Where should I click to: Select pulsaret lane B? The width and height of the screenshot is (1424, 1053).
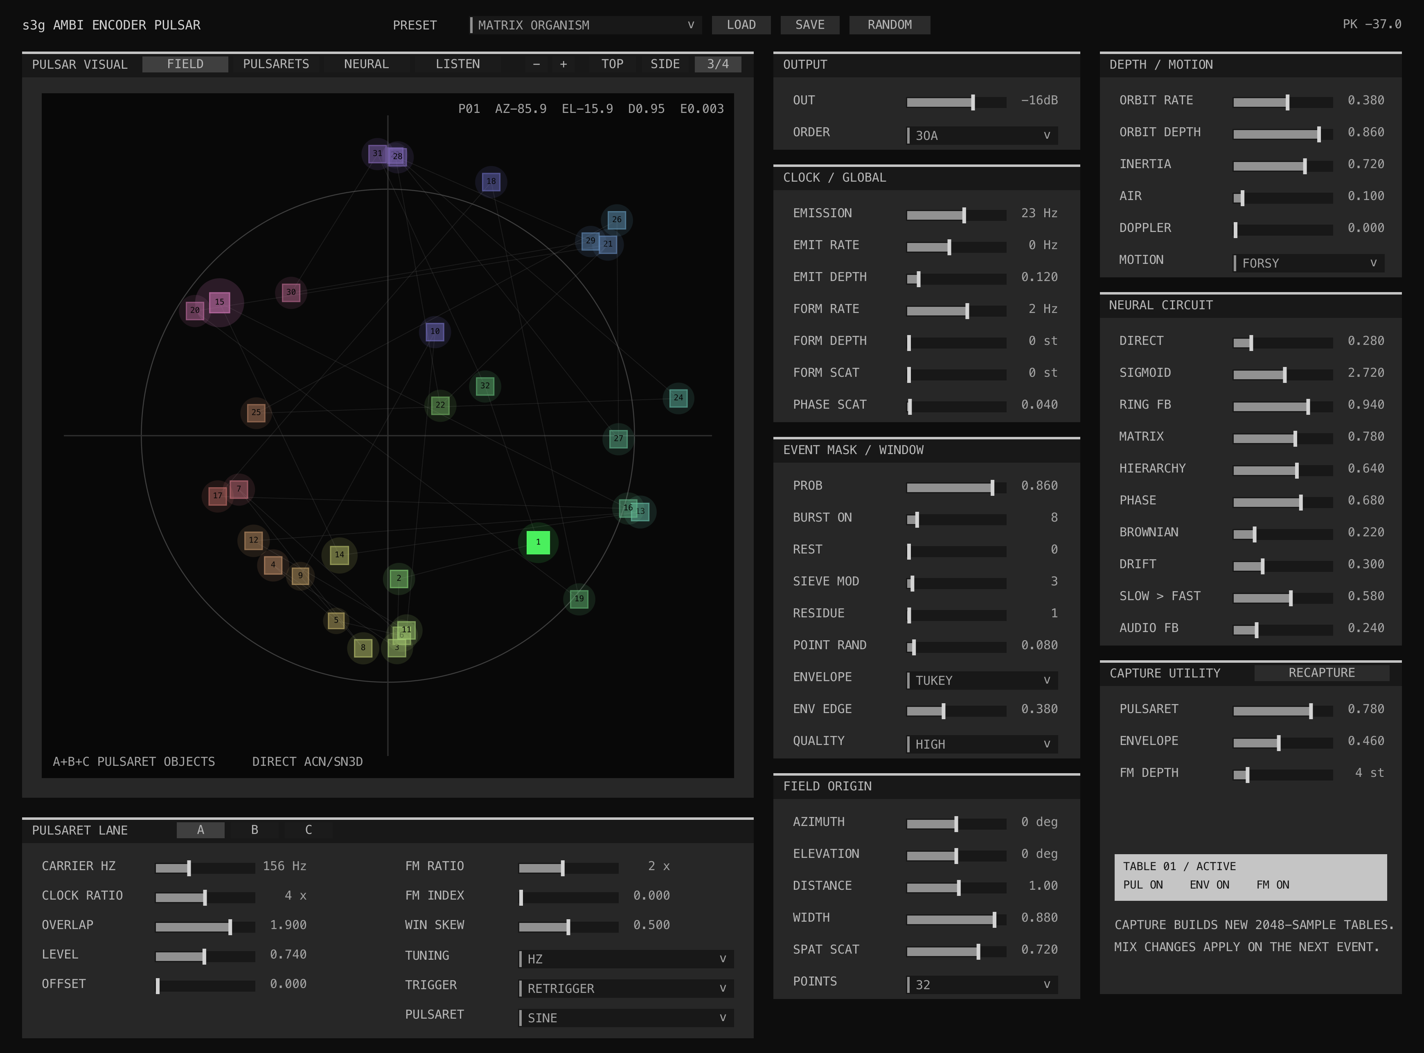pos(255,830)
